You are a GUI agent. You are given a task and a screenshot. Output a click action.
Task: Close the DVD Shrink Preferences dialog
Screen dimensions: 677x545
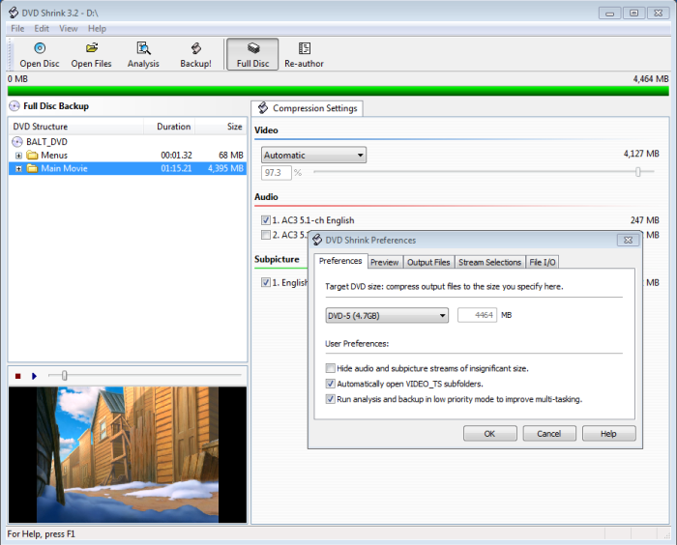629,240
